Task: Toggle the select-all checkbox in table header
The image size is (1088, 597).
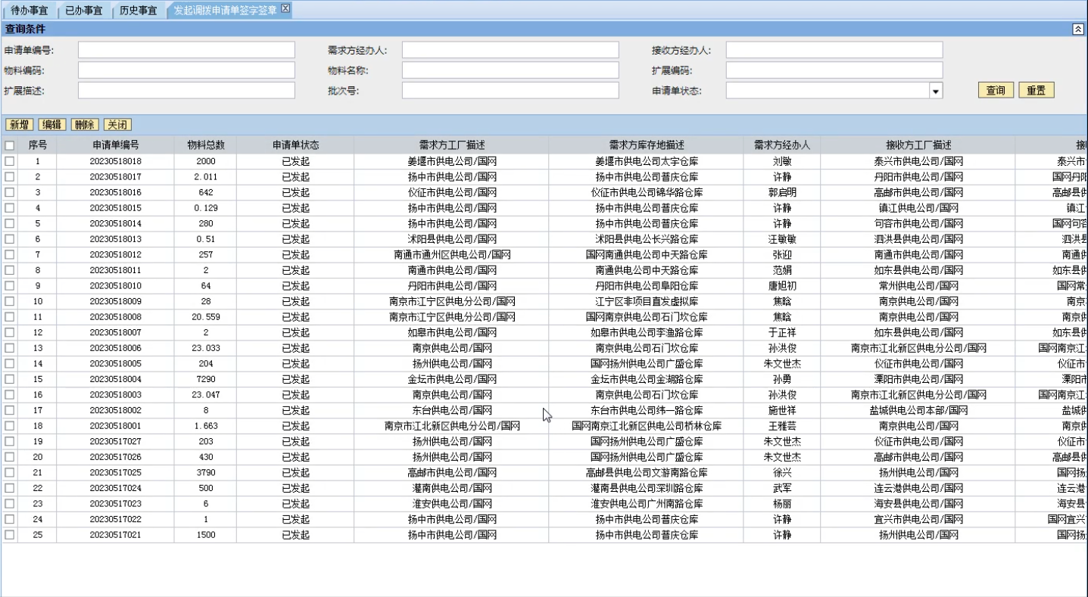Action: [x=10, y=145]
